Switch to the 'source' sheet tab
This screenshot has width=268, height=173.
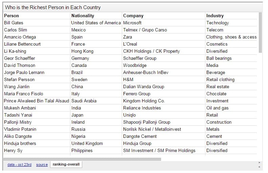click(x=42, y=165)
